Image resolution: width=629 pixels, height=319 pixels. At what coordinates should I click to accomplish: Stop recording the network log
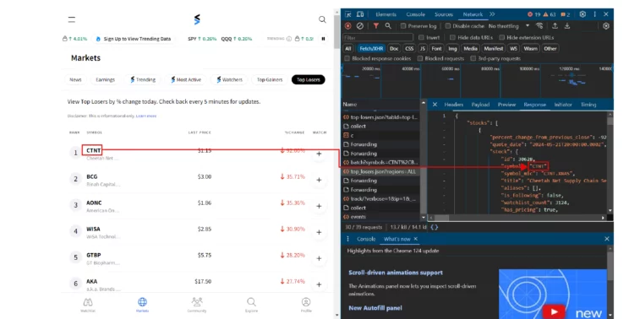(x=347, y=25)
